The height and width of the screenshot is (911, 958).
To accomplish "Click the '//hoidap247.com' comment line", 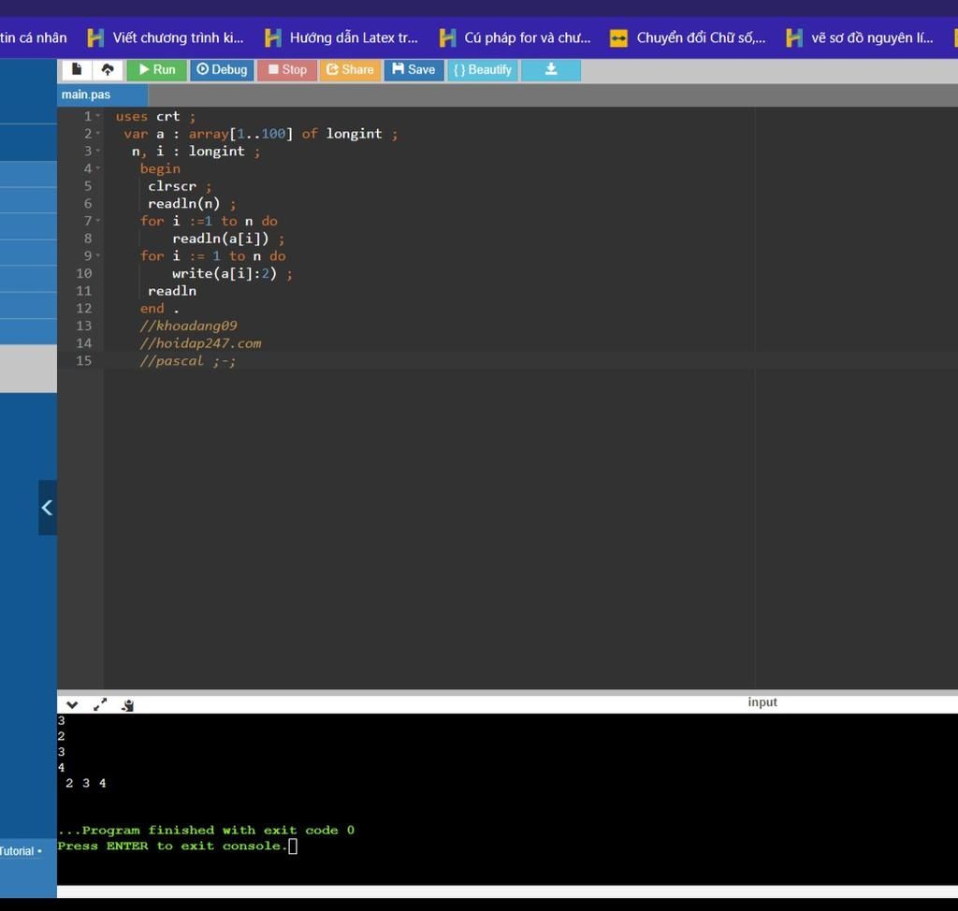I will pyautogui.click(x=200, y=343).
